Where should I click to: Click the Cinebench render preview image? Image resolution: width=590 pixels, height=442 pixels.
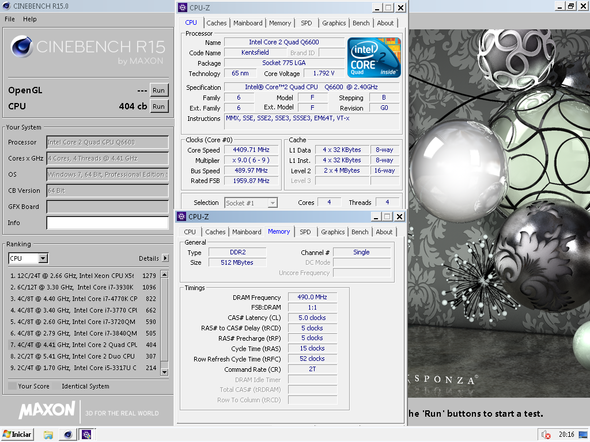(x=499, y=213)
